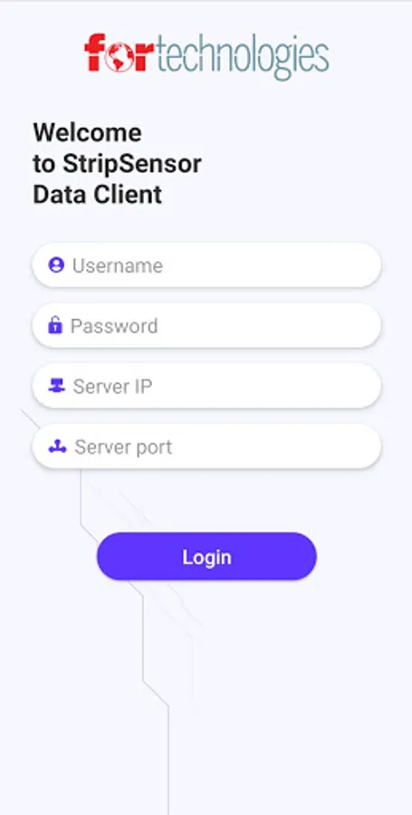Screen dimensions: 412x815
Task: Focus the Username input field
Action: 206,265
